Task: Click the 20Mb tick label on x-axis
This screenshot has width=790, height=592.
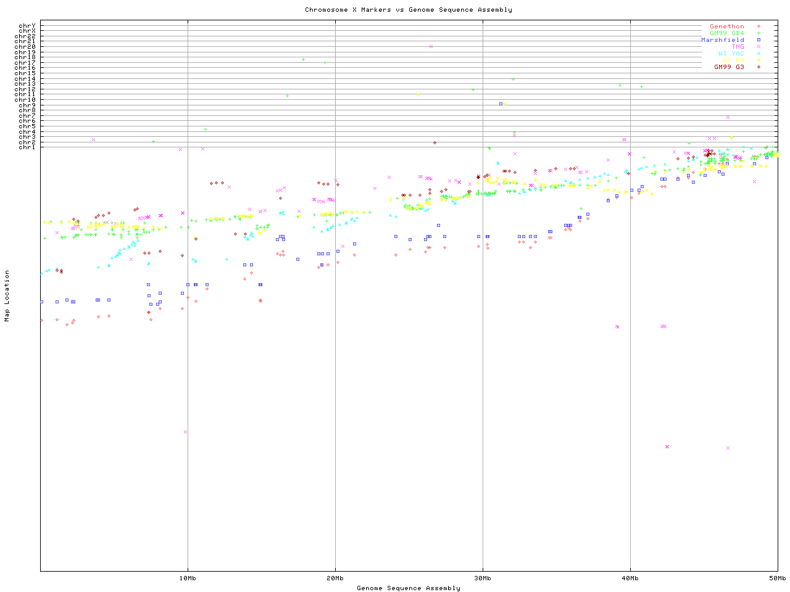Action: pyautogui.click(x=335, y=578)
